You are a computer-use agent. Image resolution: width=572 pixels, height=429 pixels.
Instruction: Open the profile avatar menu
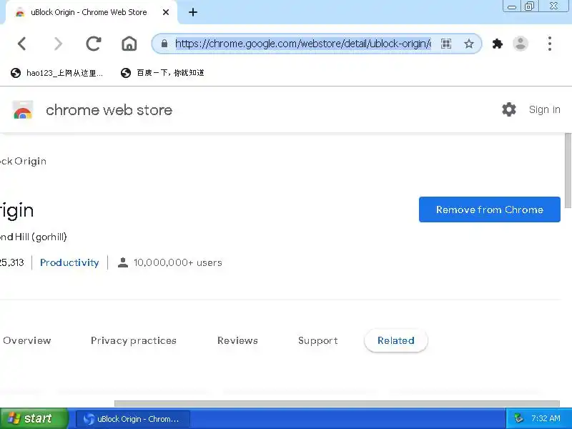tap(521, 44)
